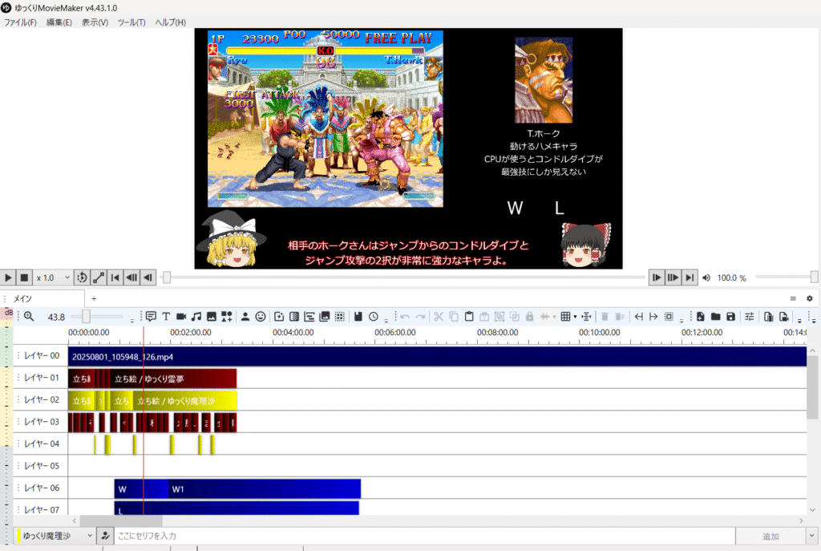Open the playback speed x 1.0 dropdown
This screenshot has width=821, height=551.
pos(52,278)
